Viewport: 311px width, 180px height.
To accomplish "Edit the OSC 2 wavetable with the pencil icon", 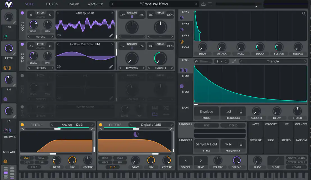I will tap(111, 67).
